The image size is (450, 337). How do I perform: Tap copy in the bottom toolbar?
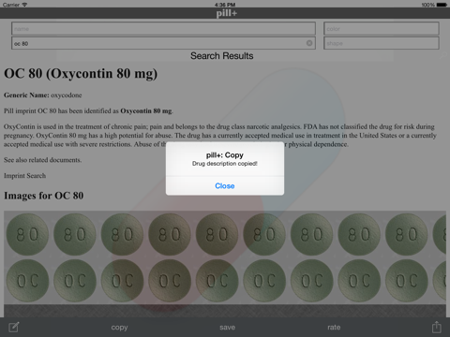click(x=119, y=328)
